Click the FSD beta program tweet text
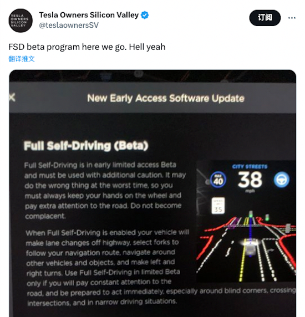 point(87,47)
